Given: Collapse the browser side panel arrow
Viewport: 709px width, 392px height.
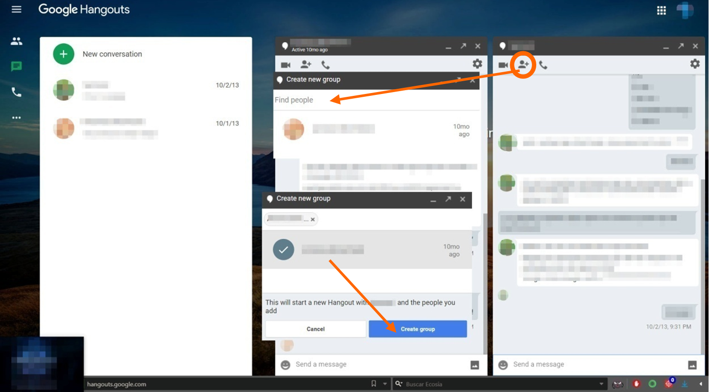Looking at the screenshot, I should pos(700,384).
